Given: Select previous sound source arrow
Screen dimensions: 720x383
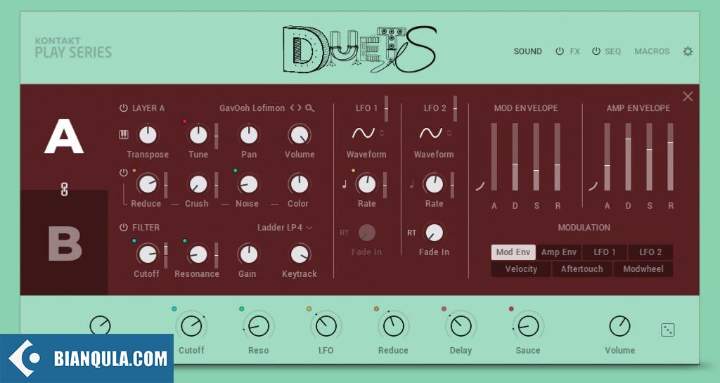Looking at the screenshot, I should [x=292, y=108].
